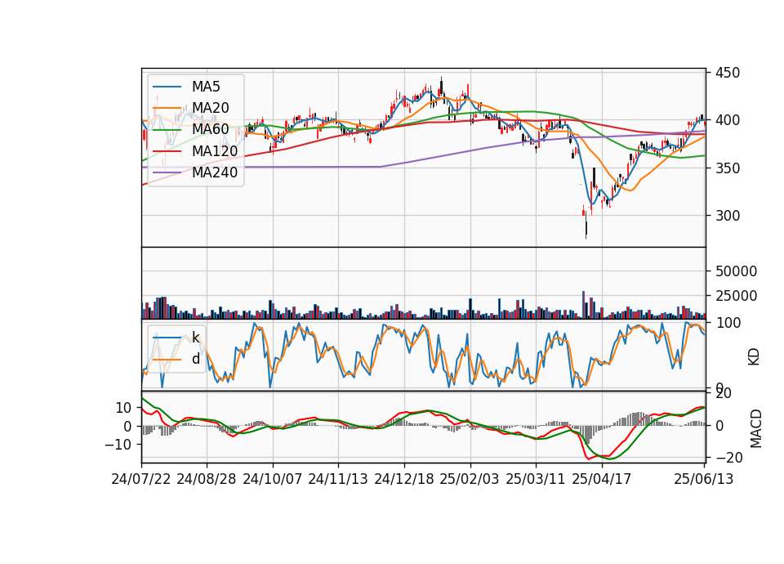The height and width of the screenshot is (564, 784).
Task: Click the KD axis title
Action: (x=754, y=357)
